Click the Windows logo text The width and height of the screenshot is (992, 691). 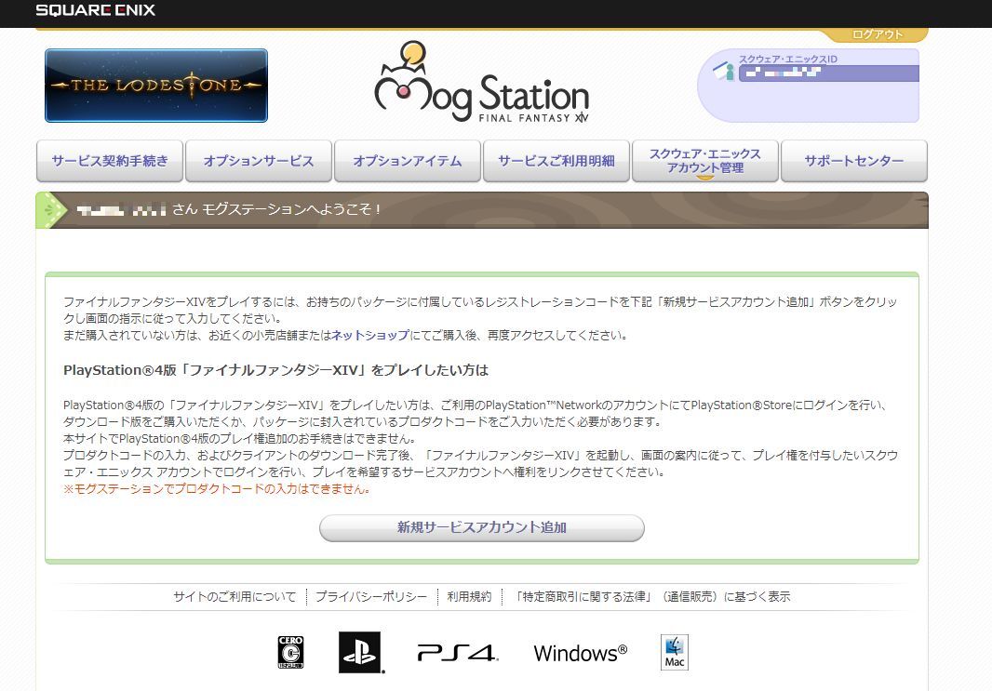580,653
